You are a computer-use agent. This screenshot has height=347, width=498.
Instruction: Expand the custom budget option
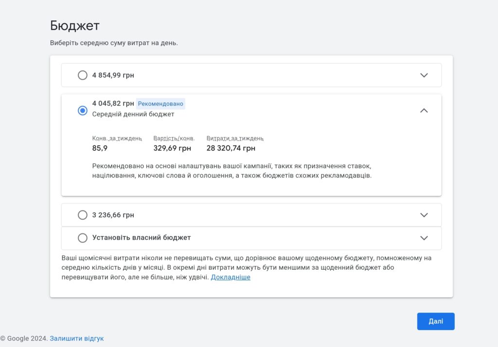pos(424,238)
